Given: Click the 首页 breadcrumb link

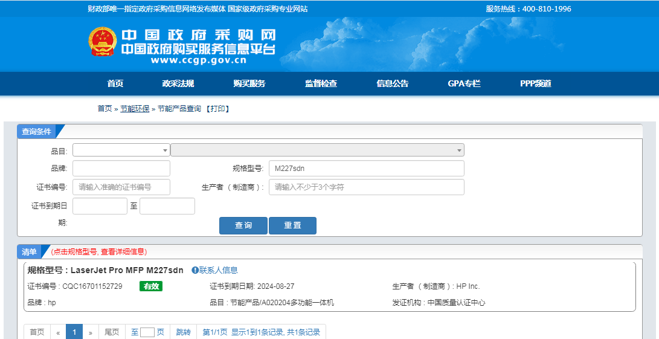Looking at the screenshot, I should coord(104,109).
